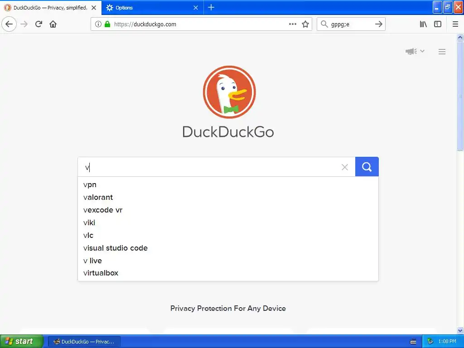
Task: Click the green secure connection padlock
Action: point(107,24)
